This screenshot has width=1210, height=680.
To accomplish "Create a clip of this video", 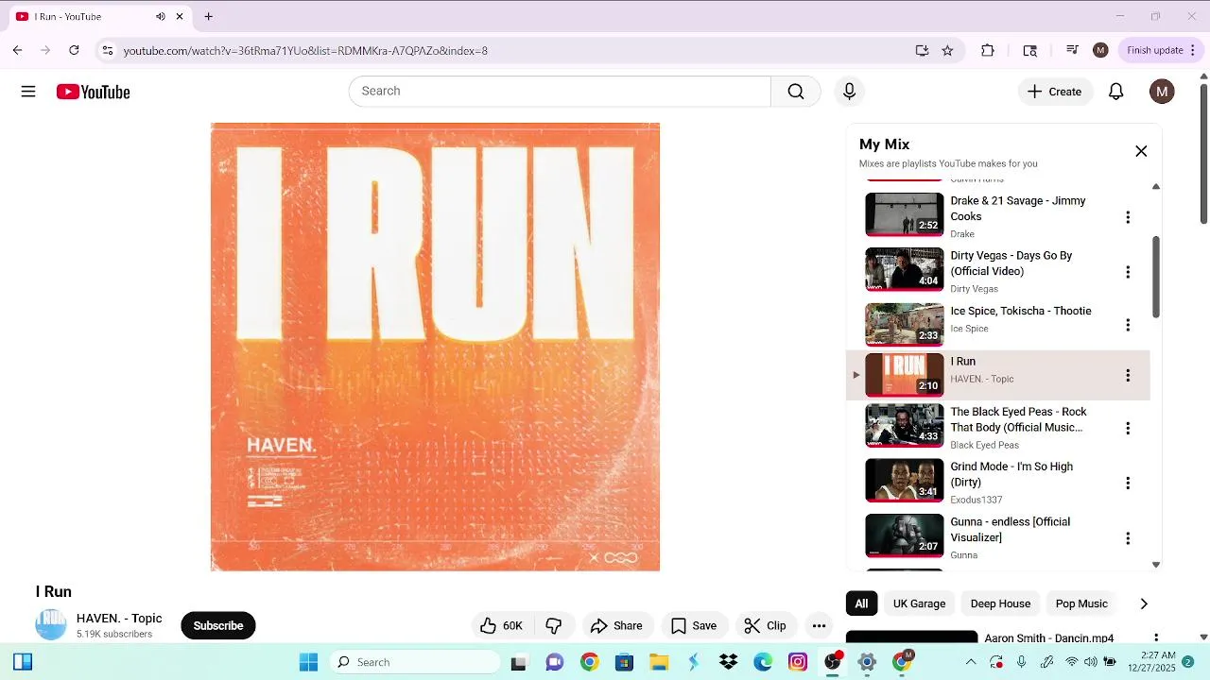I will [x=765, y=625].
